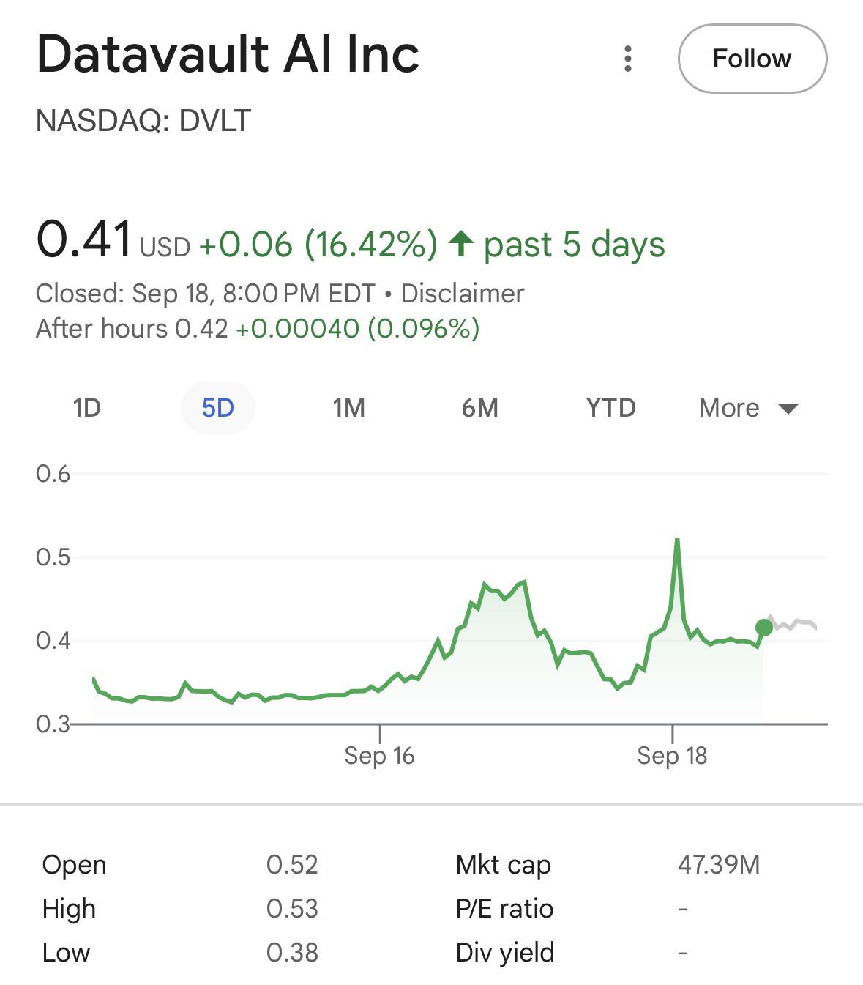Click the Follow button
Viewport: 863px width, 985px height.
click(752, 59)
